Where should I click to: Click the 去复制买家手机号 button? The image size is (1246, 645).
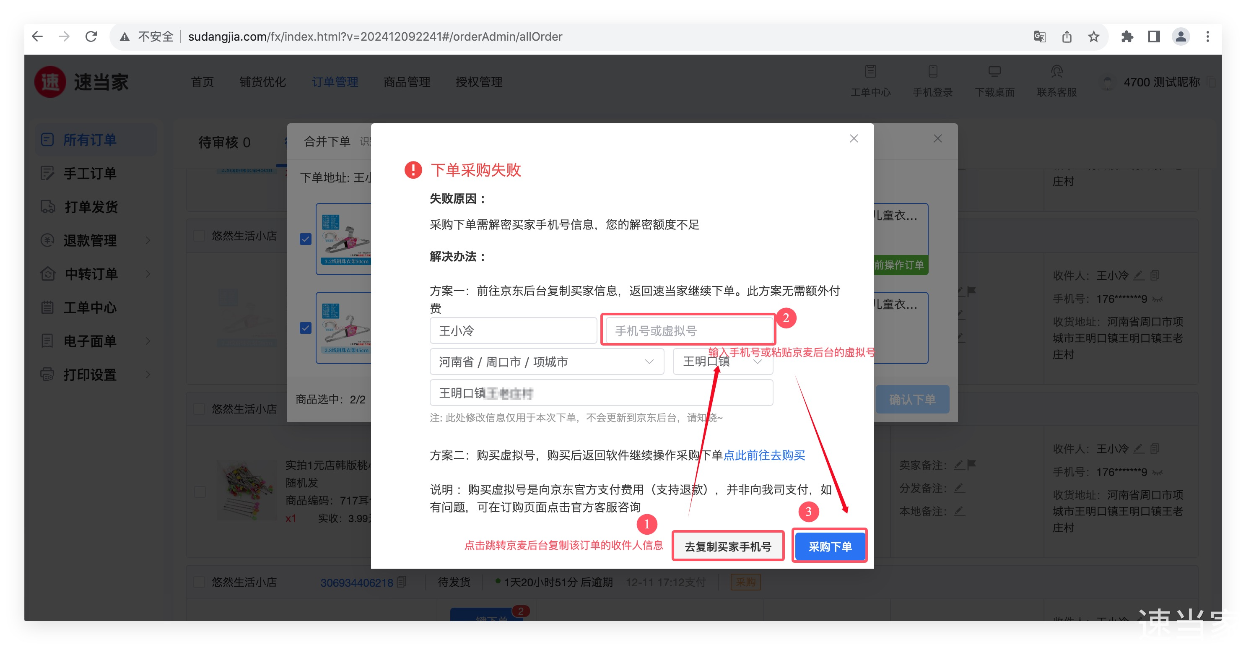(x=727, y=546)
